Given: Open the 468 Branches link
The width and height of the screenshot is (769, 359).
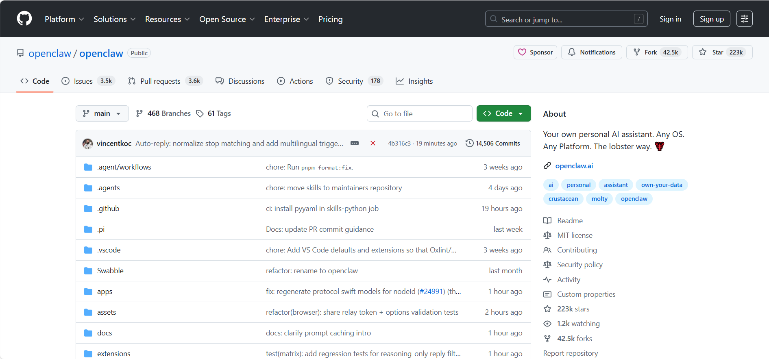Looking at the screenshot, I should pyautogui.click(x=163, y=113).
